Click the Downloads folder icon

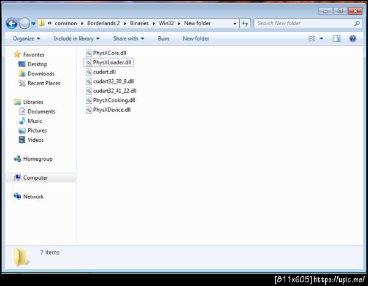click(22, 74)
